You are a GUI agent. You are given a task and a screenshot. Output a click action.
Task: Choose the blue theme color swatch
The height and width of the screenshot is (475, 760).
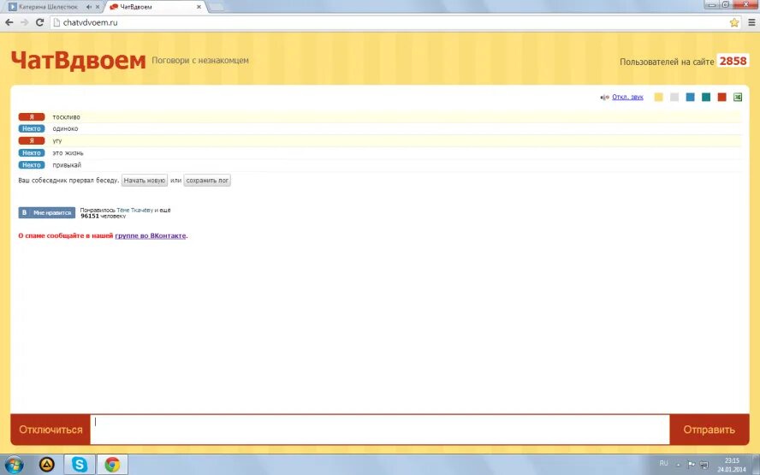[690, 98]
